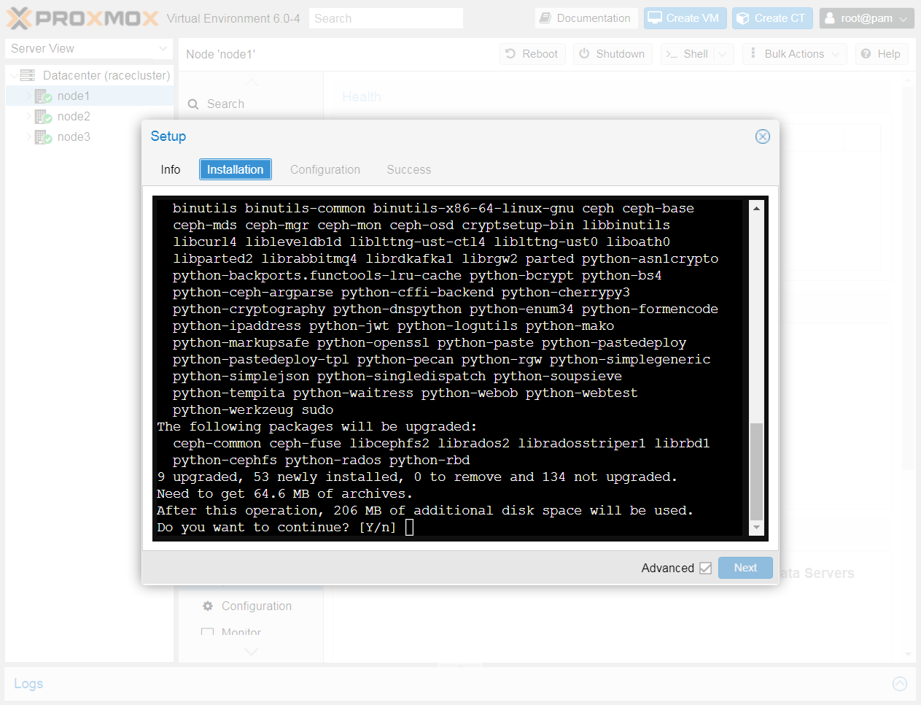Viewport: 921px width, 705px height.
Task: Open the node Shell
Action: click(x=687, y=54)
